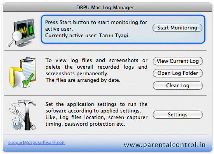
Task: Click 'The files are arranged by date' text
Action: click(83, 80)
